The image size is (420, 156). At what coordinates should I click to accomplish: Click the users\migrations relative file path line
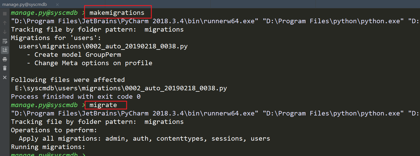point(103,46)
